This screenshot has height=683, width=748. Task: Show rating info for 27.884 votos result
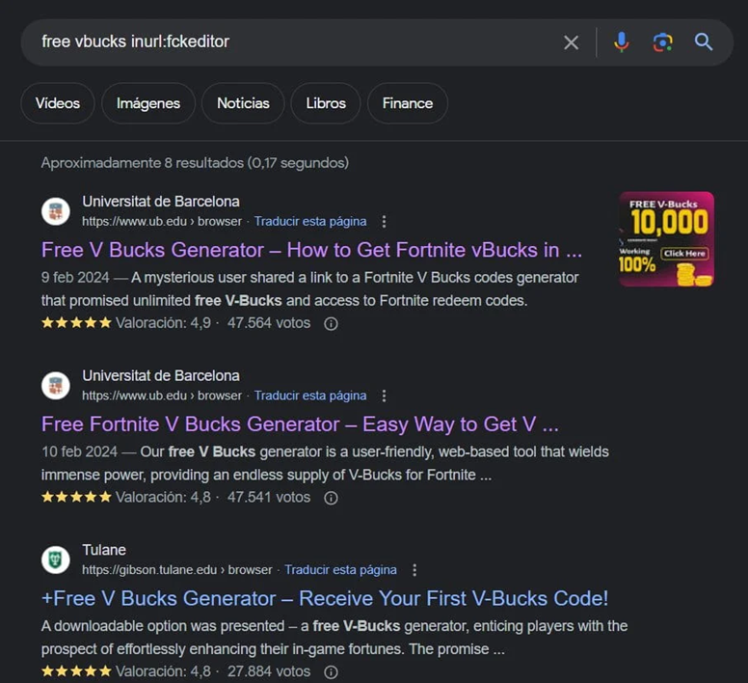331,672
